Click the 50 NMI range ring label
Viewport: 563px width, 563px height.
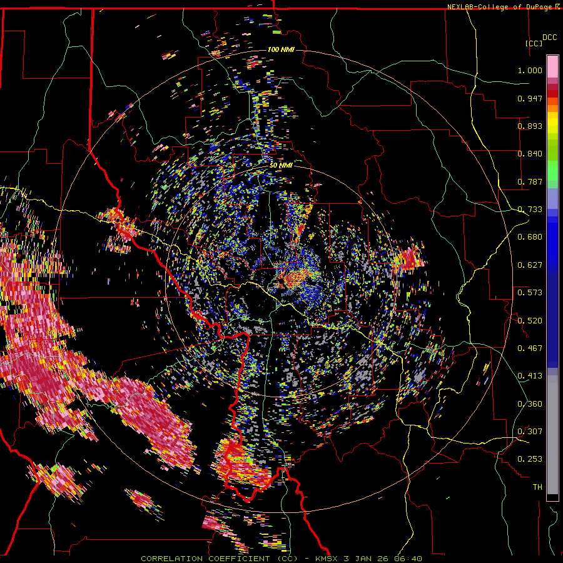[x=281, y=165]
